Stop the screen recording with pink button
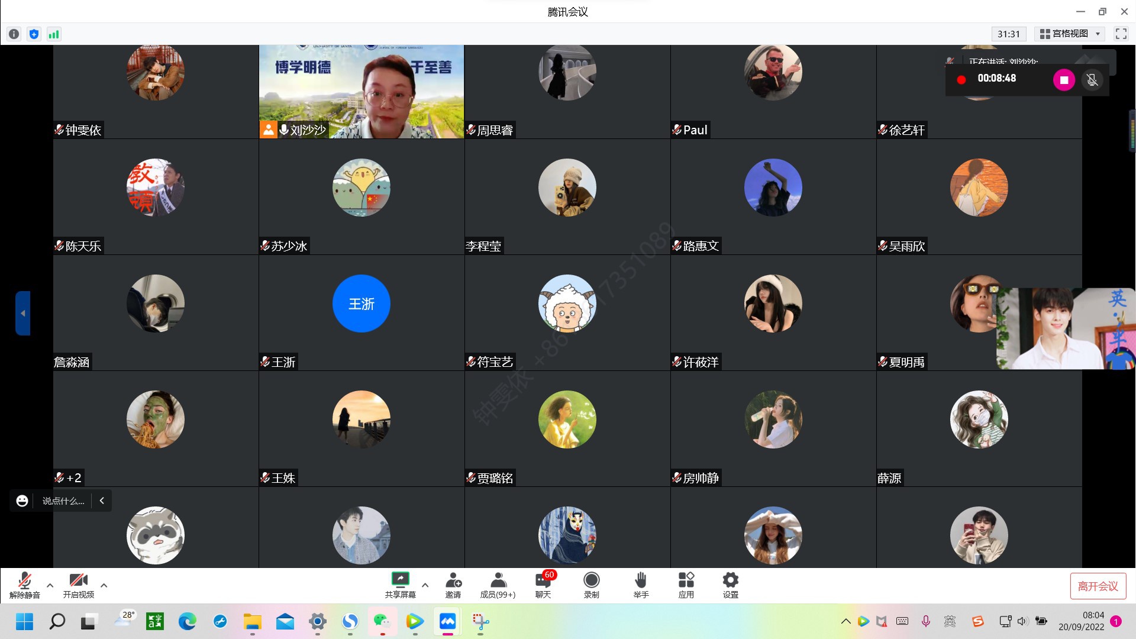Viewport: 1136px width, 639px height. pos(1064,80)
